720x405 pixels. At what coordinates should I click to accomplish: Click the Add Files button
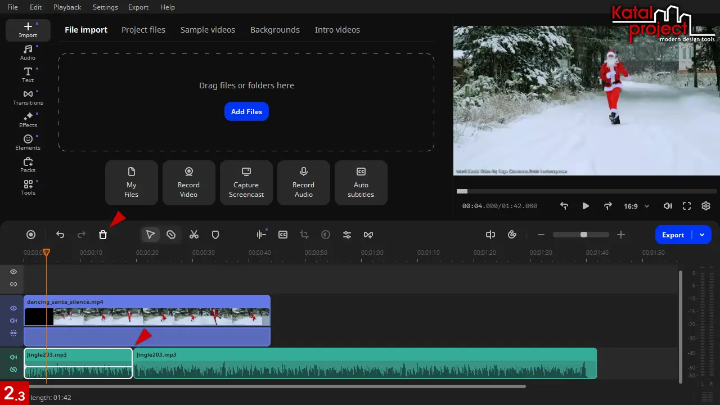coord(246,111)
